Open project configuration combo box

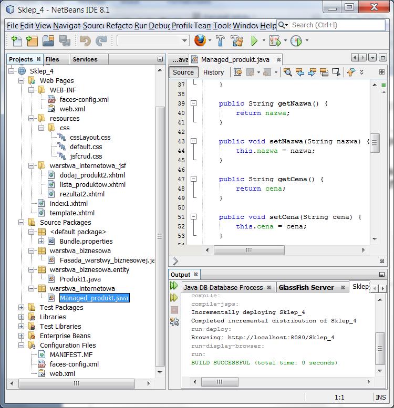pos(153,40)
